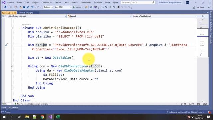
Task: Click the 'Não foi encontrado nenhum problema' status
Action: click(x=32, y=104)
